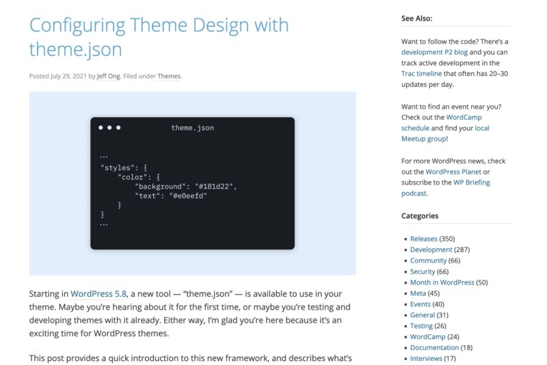Open the General category

click(x=423, y=315)
